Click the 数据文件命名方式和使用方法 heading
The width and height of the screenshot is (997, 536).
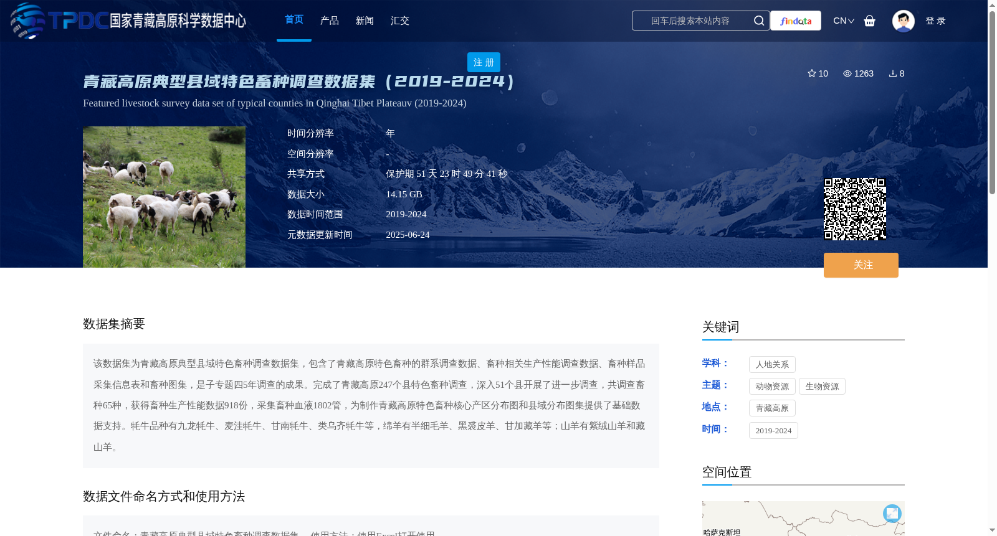pyautogui.click(x=164, y=496)
